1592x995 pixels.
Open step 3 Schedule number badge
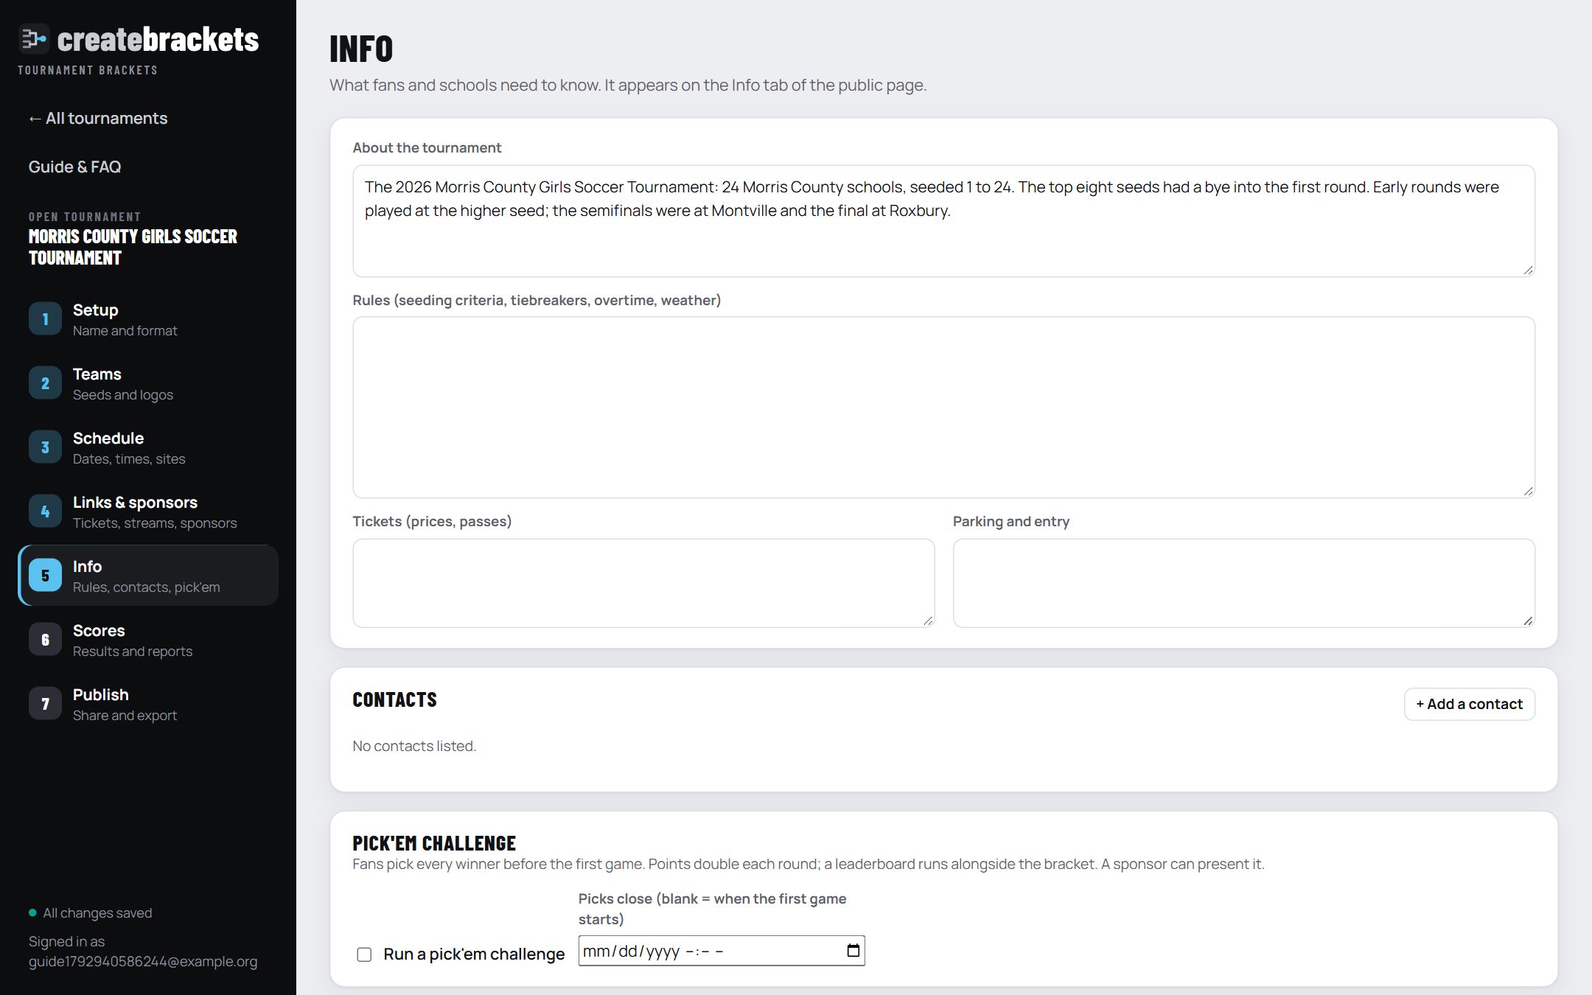(45, 447)
